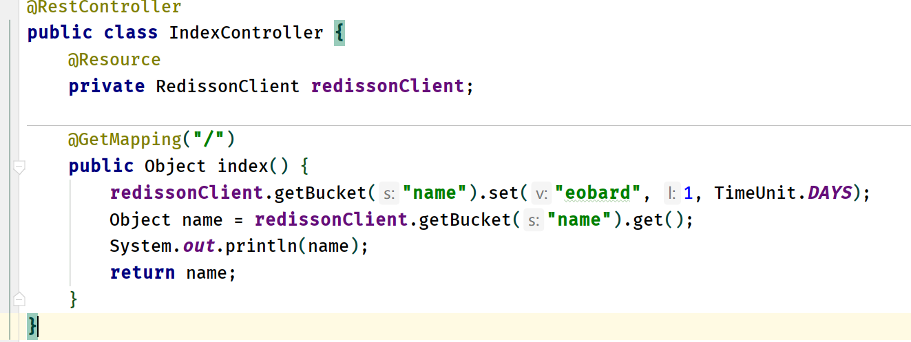911x342 pixels.
Task: Click the DAYS constant after TimeUnit
Action: click(830, 193)
